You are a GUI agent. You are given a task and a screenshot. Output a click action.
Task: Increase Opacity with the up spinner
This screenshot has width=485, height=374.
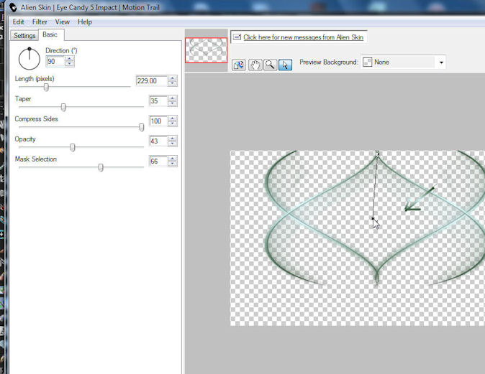click(172, 139)
